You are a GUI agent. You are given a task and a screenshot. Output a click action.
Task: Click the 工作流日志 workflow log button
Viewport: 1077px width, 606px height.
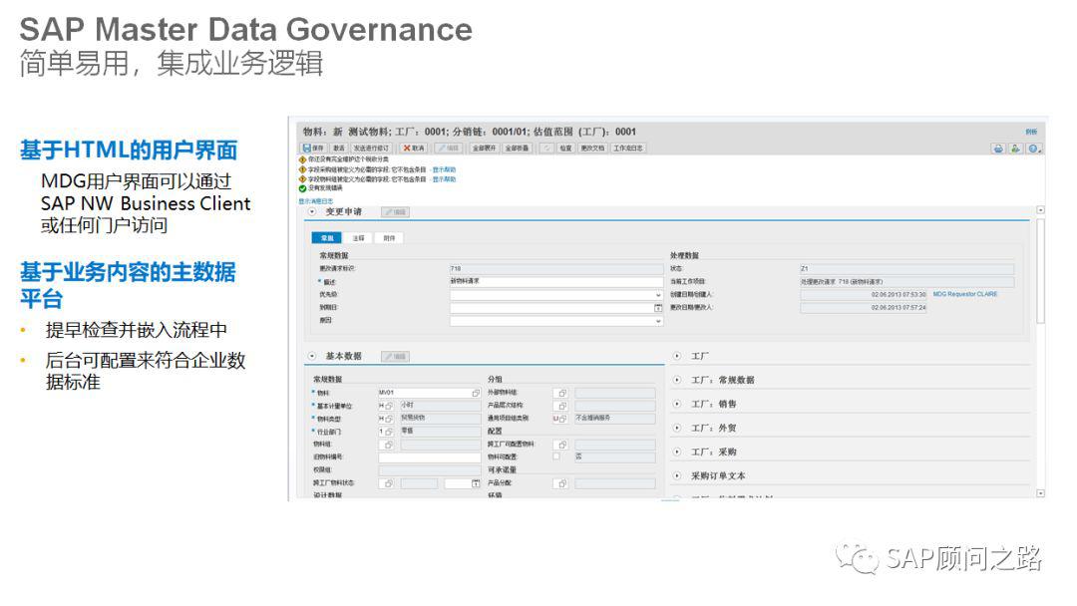point(628,149)
